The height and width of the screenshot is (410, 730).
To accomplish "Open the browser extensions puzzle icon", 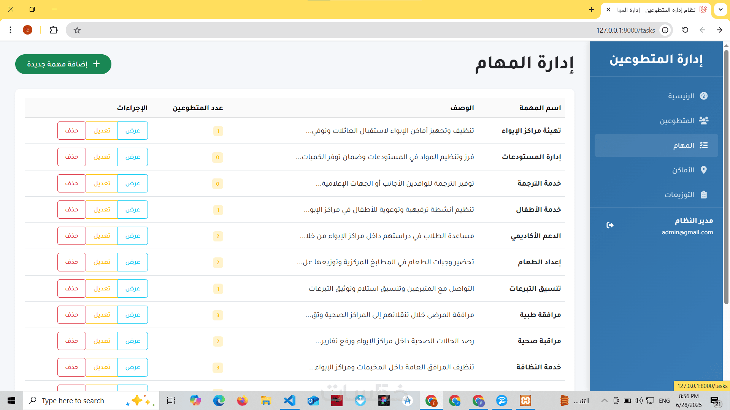I will 54,30.
